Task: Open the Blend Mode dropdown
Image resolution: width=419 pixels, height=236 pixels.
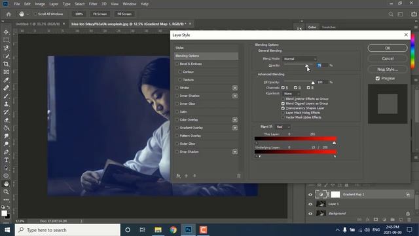Action: pyautogui.click(x=300, y=59)
